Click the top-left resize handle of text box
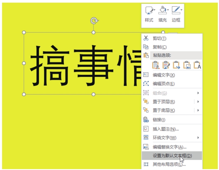Image resolution: width=219 pixels, height=170 pixels. tap(24, 32)
